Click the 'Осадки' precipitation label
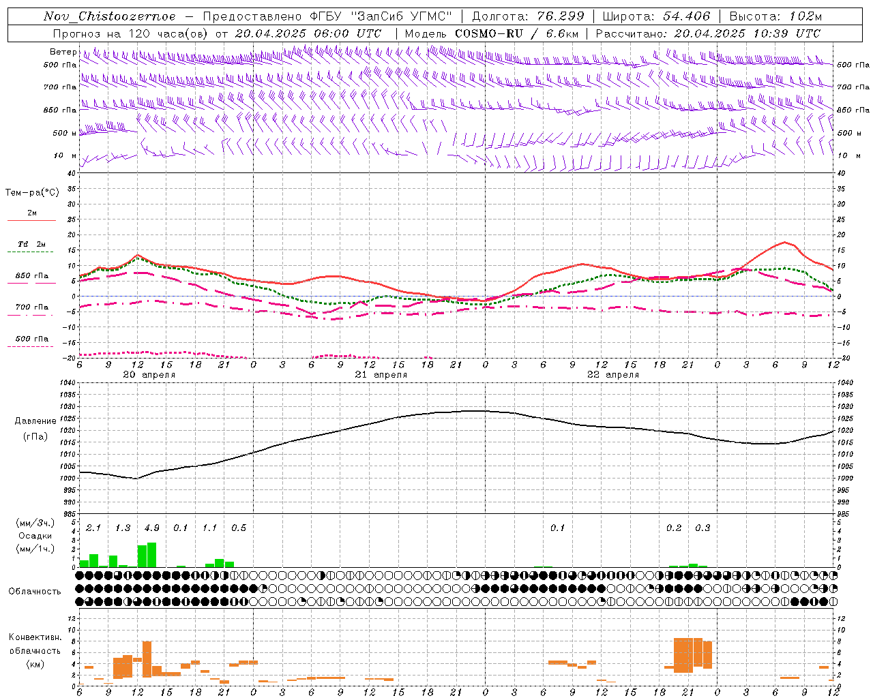This screenshot has height=698, width=873. [35, 536]
